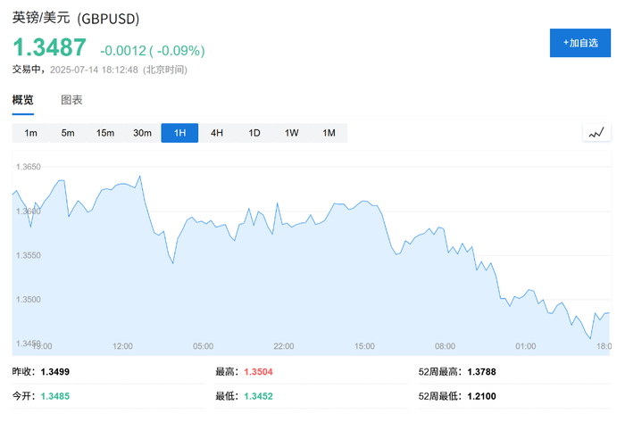Click the 昨收 value 1.3499
625x422 pixels.
(x=57, y=370)
